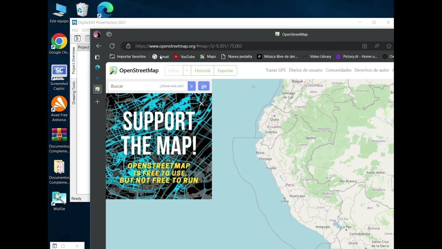Click Lima label on the map
This screenshot has width=442, height=249.
point(285,201)
